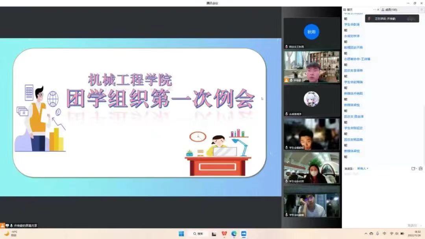Click the file send folder icon in chat

pos(413,169)
